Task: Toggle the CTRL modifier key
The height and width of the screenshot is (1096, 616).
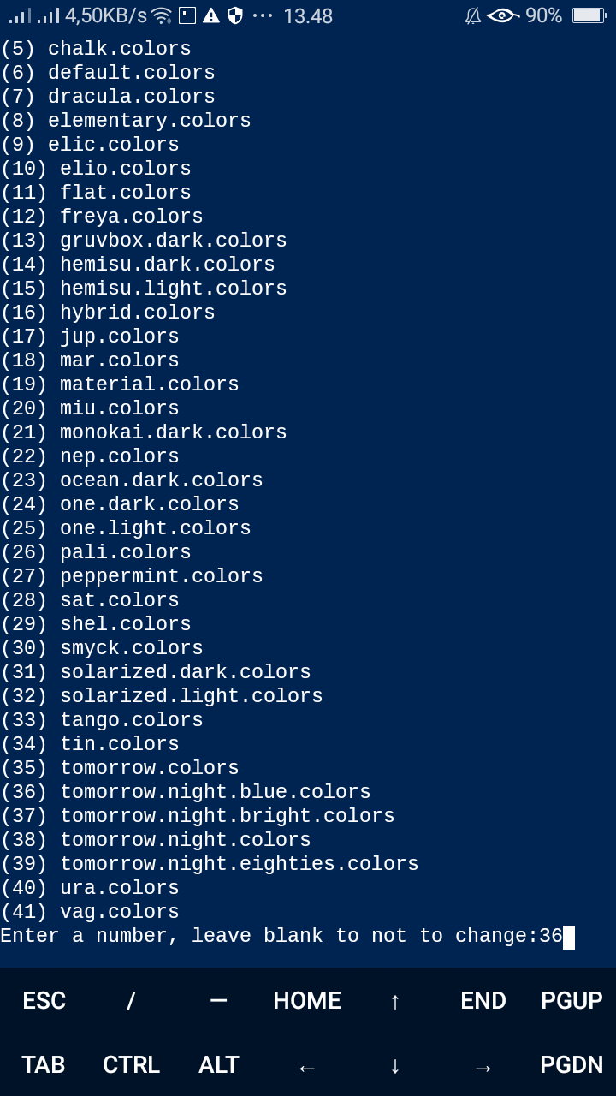Action: point(130,1064)
